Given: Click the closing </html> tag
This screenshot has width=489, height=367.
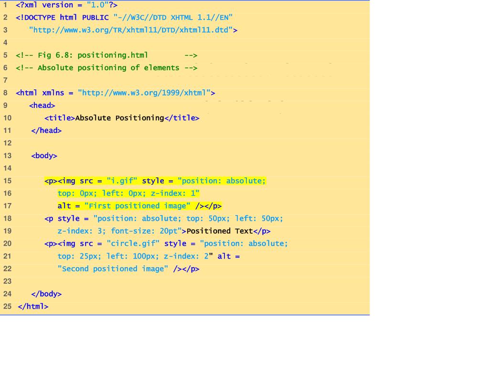Looking at the screenshot, I should [33, 306].
